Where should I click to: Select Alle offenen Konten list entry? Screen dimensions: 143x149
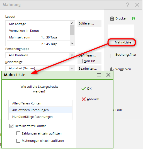click(40, 103)
